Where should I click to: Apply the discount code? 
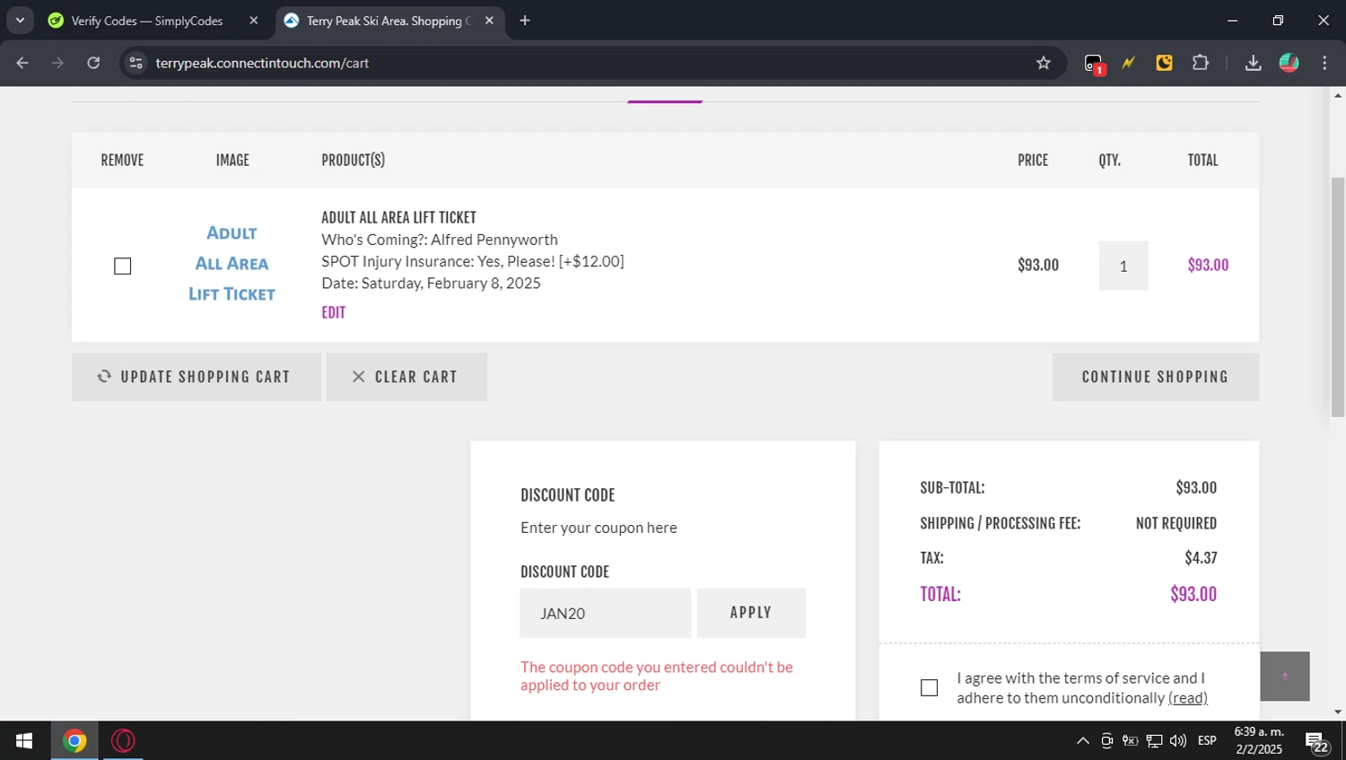click(x=751, y=613)
